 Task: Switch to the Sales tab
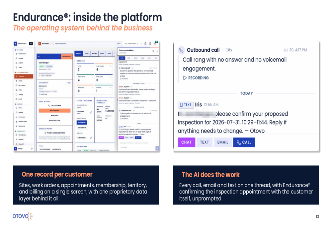[87, 53]
